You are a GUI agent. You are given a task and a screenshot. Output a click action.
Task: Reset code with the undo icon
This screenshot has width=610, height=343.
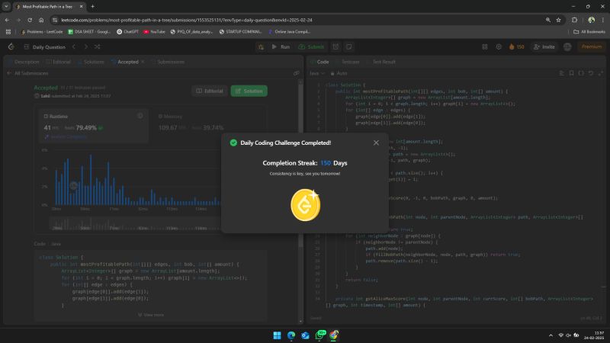click(590, 73)
